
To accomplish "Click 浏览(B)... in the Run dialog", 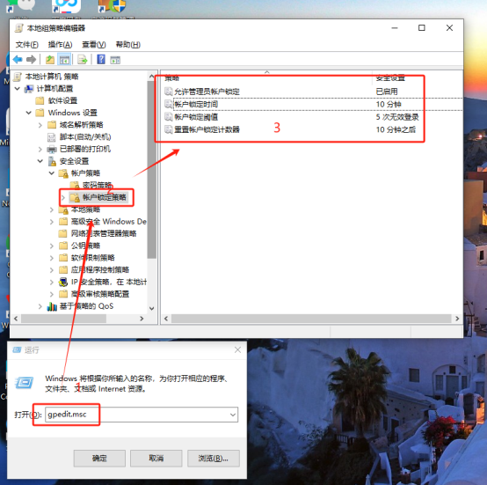I will [x=214, y=459].
